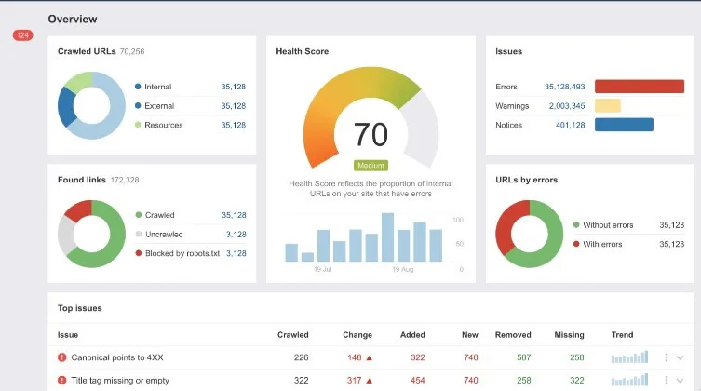Open options menu for Title tag missing row

(667, 380)
